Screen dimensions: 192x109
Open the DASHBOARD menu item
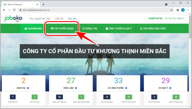[33, 29]
